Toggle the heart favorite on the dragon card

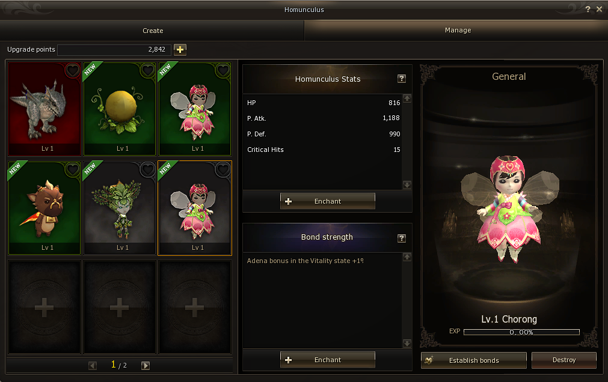(73, 70)
